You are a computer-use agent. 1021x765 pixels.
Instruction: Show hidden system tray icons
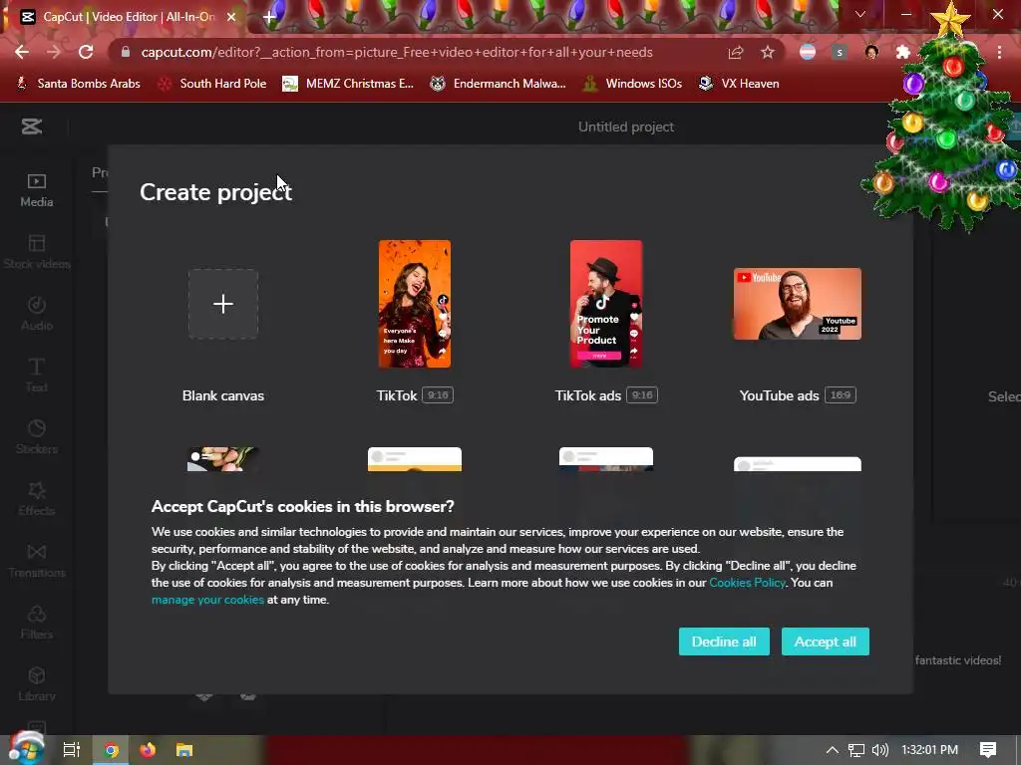[x=833, y=750]
